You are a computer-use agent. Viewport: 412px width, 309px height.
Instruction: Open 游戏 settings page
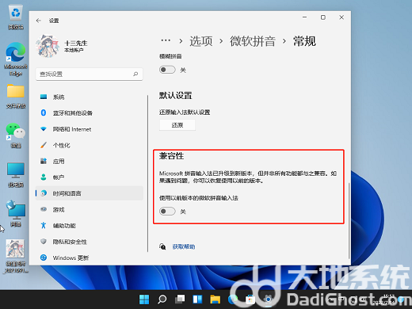89,210
